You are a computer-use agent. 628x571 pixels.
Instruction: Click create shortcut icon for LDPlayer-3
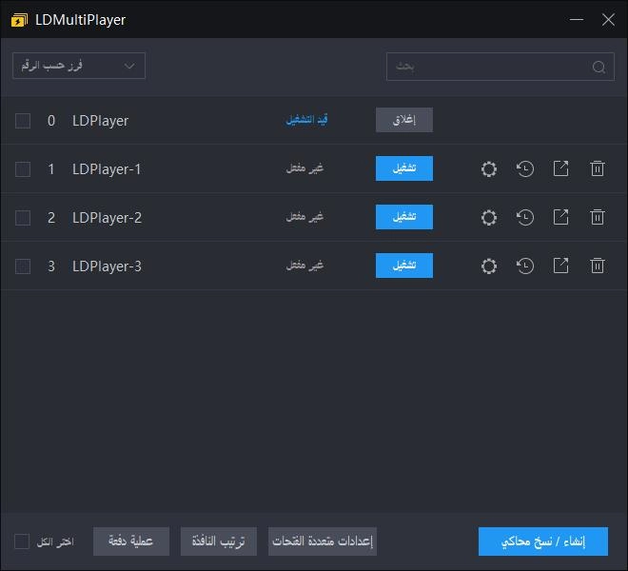(x=560, y=266)
